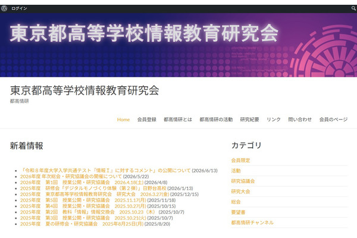Open the 令和8年度大学入学共通テスト comment post

tap(105, 170)
